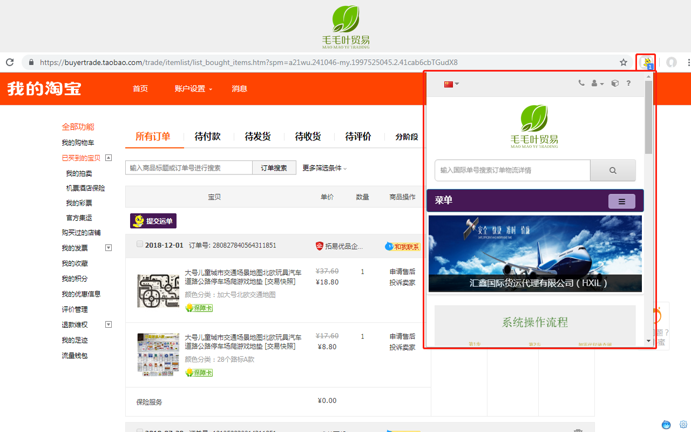Viewport: 691px width, 432px height.
Task: Open the settings gear at bottom right
Action: [x=683, y=424]
